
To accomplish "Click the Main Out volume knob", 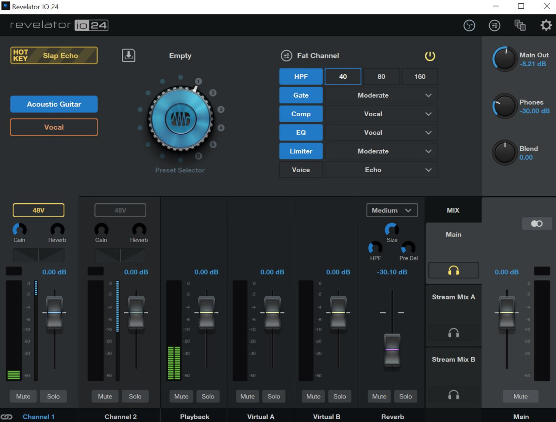I will coord(505,59).
